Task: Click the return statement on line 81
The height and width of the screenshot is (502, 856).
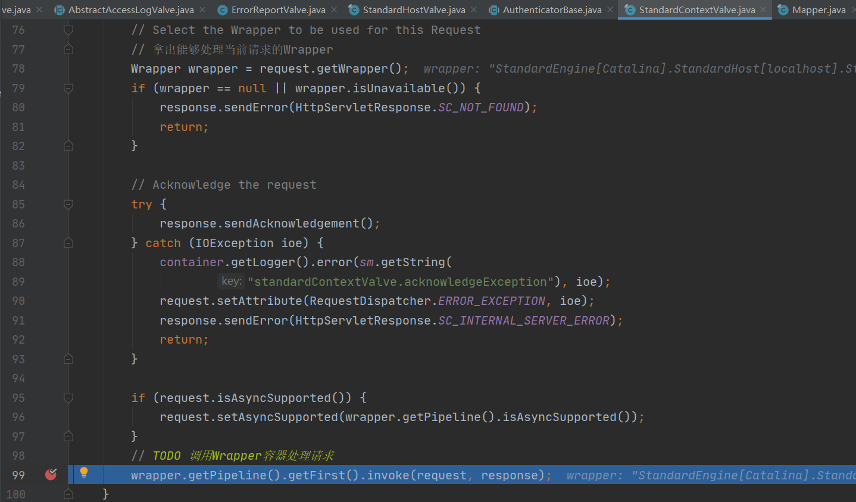Action: [x=184, y=127]
